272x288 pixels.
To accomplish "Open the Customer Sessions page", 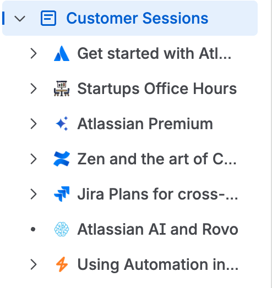I will [x=137, y=18].
